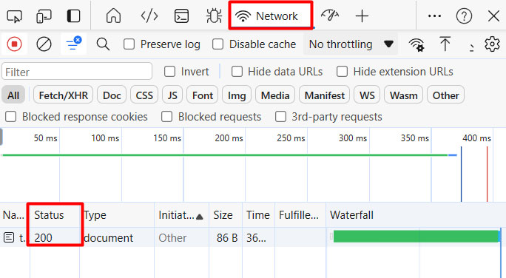Open the No throttling dropdown
The image size is (506, 278).
351,44
